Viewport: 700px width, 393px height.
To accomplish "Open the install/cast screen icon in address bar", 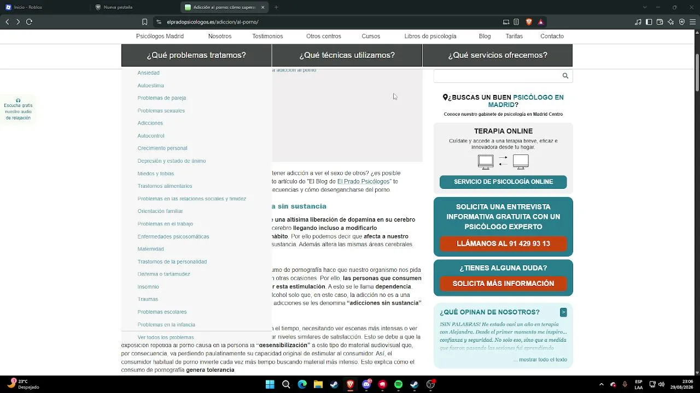I will click(506, 22).
